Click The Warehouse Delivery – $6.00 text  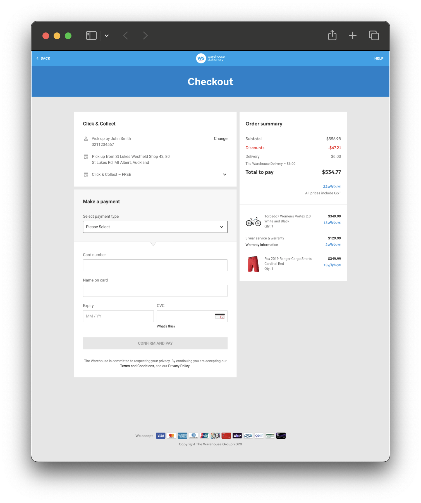click(x=271, y=164)
